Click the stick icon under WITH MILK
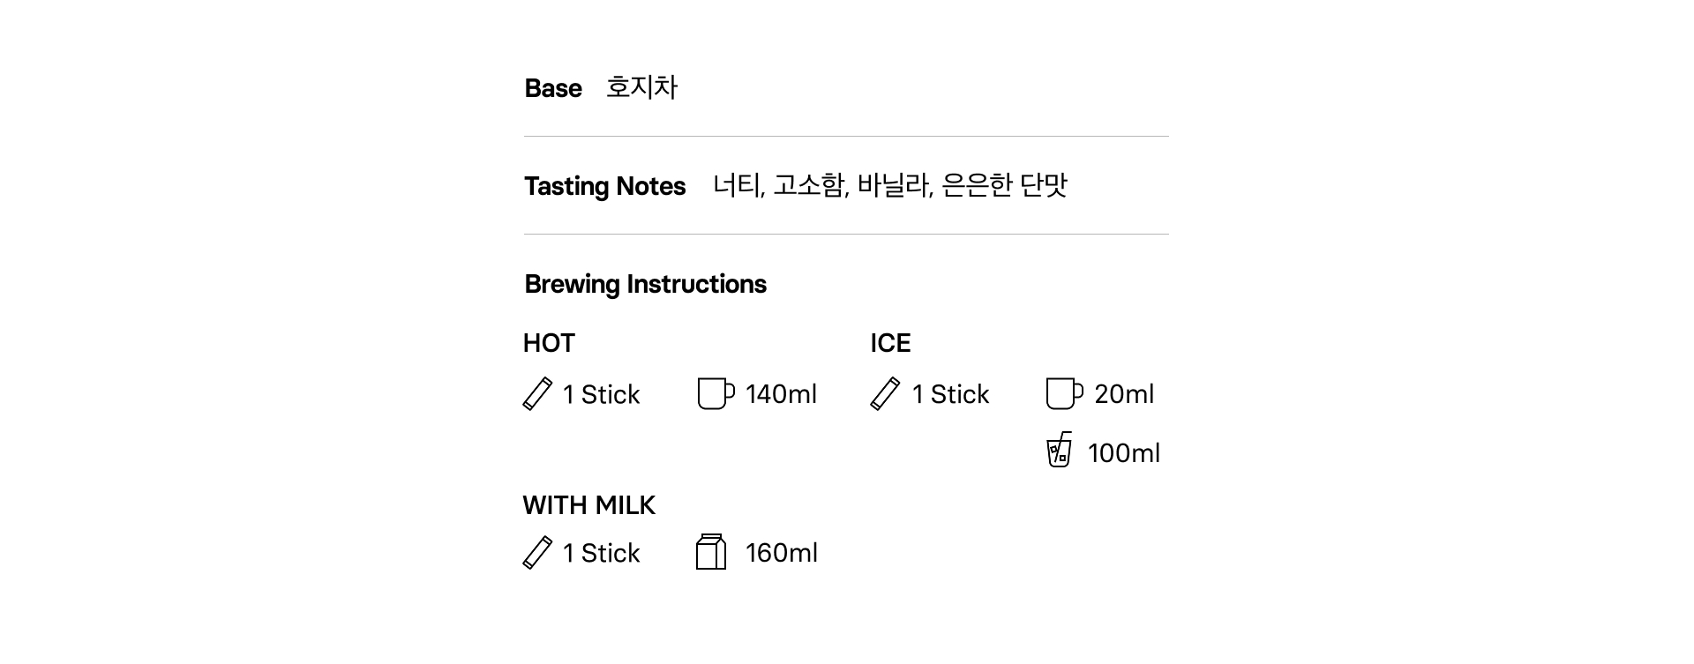 tap(537, 553)
